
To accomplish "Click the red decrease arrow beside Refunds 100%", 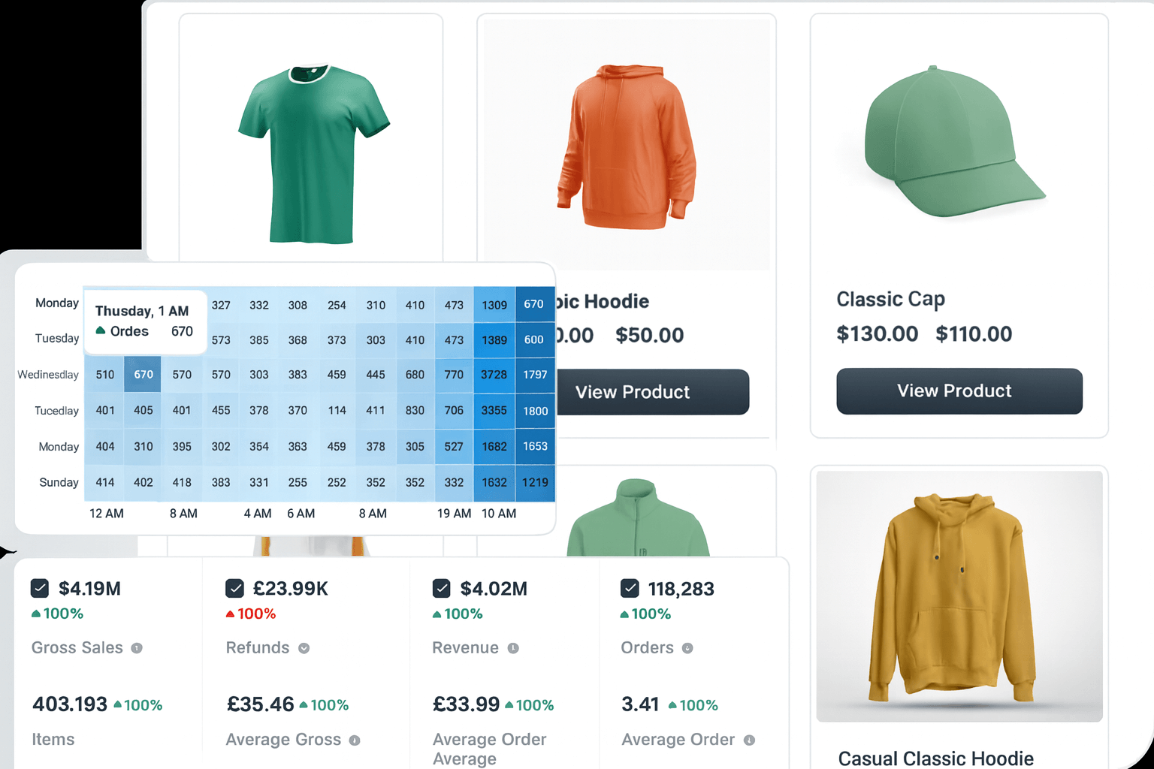I will click(230, 614).
